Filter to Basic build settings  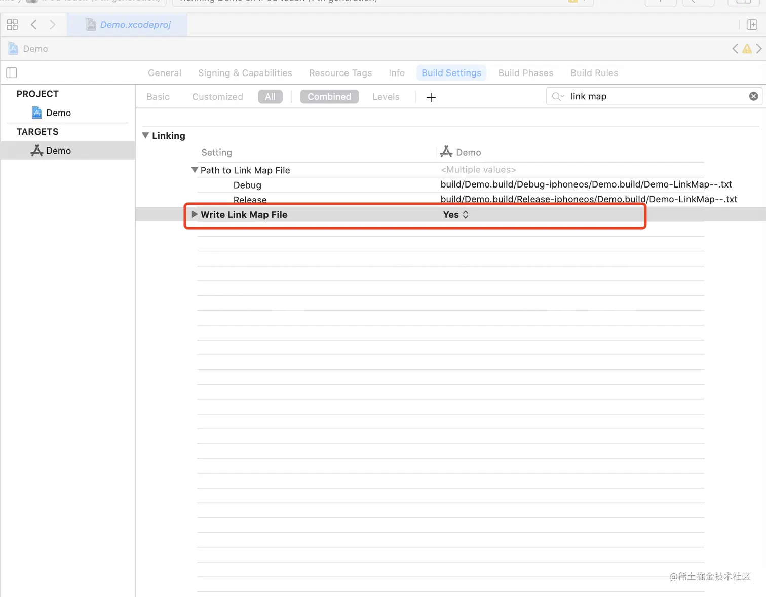(x=158, y=97)
